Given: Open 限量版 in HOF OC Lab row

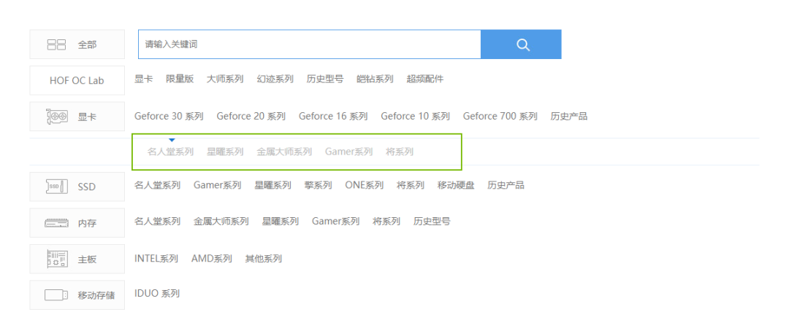Looking at the screenshot, I should 180,79.
